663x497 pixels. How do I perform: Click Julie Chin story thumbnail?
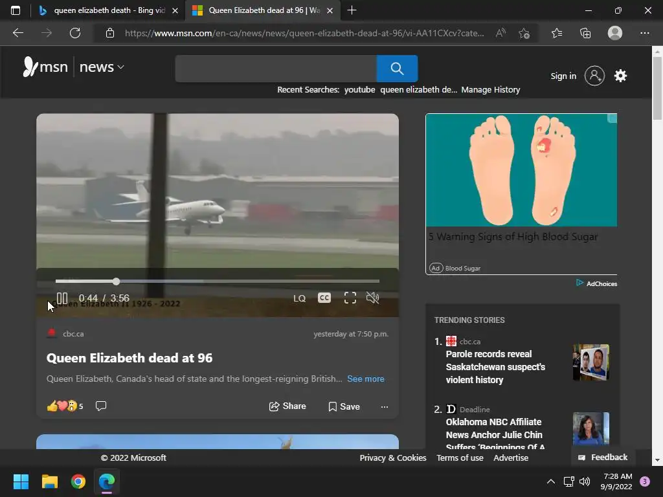(590, 428)
